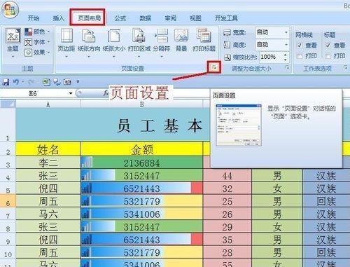Screen dimensions: 350x267
Task: Click the 姓名 header cell
Action: tap(48, 149)
